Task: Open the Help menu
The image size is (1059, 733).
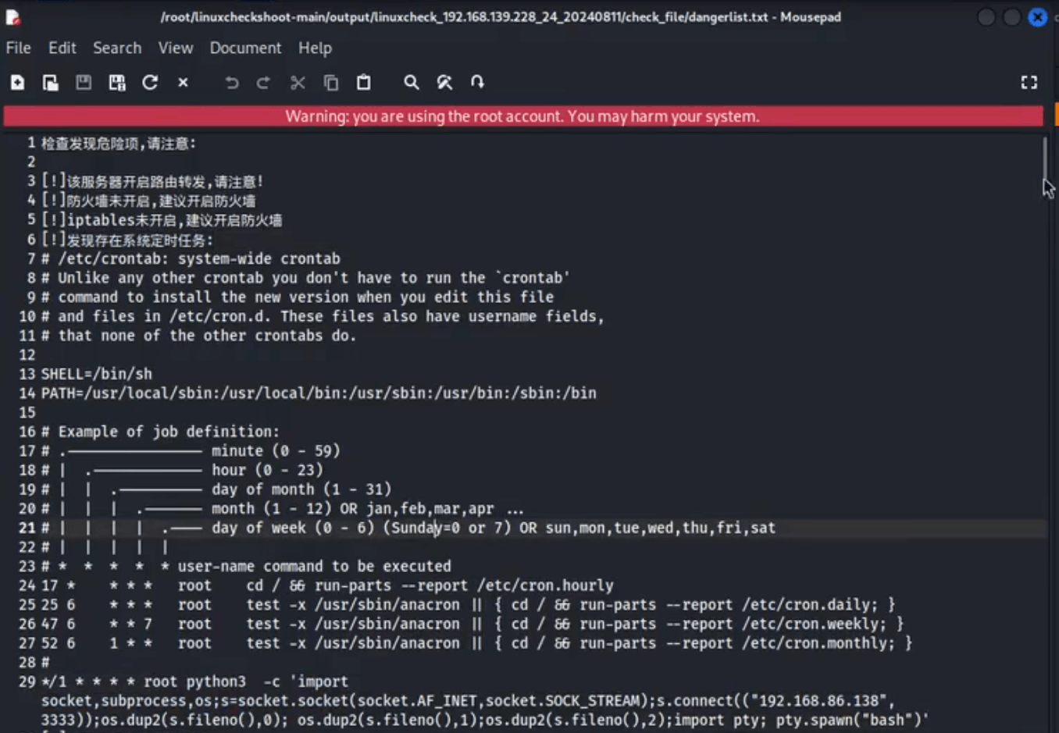Action: coord(315,48)
